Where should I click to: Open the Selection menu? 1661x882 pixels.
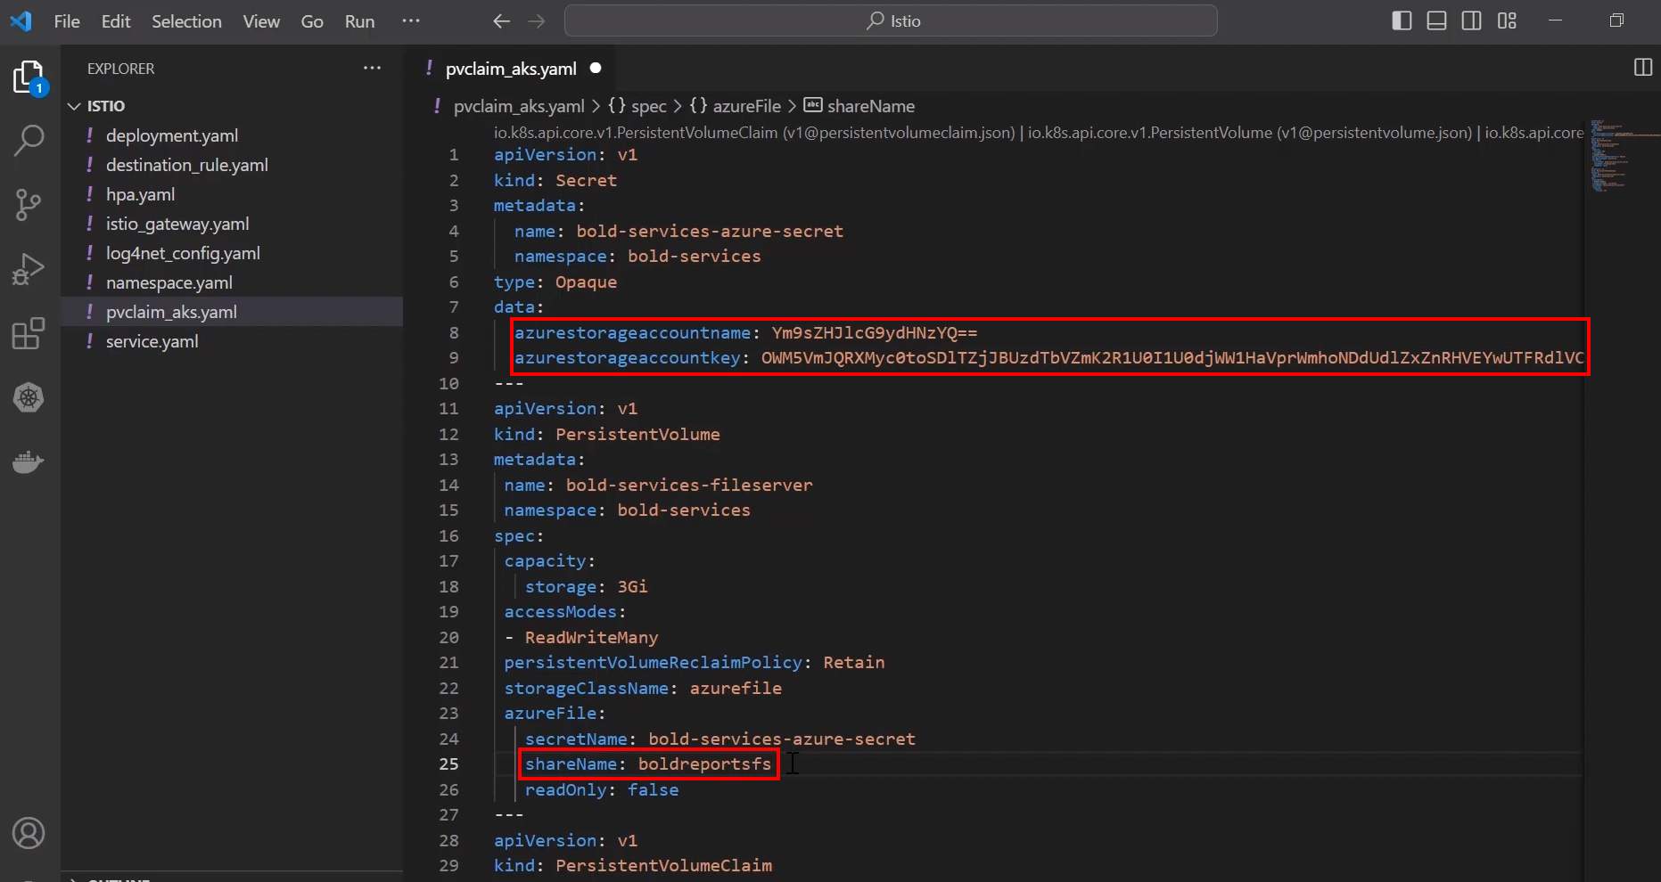coord(186,21)
